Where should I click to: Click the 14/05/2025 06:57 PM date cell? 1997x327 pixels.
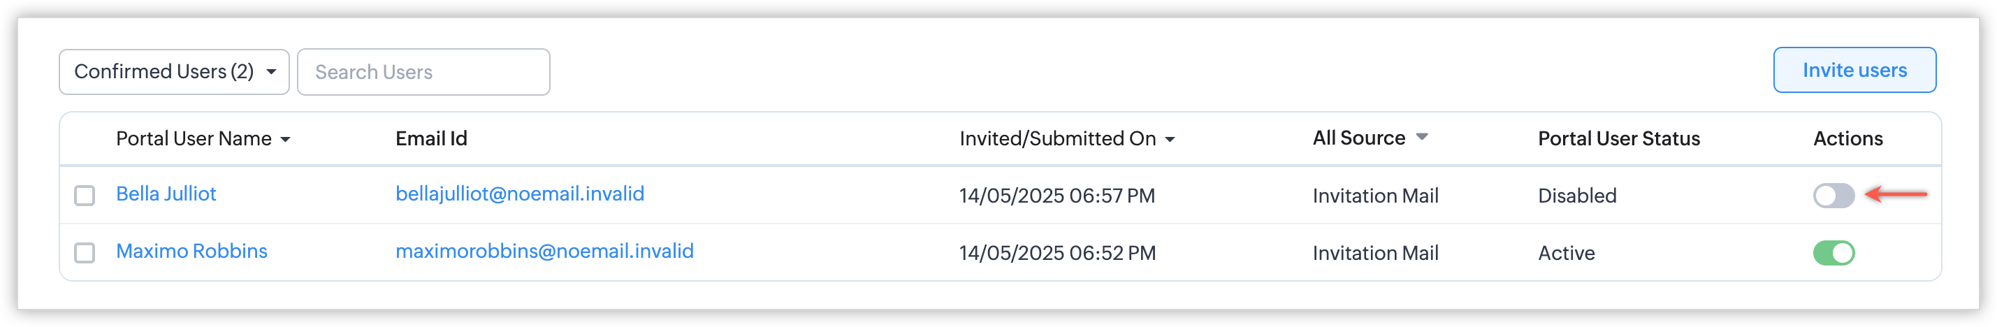1056,195
